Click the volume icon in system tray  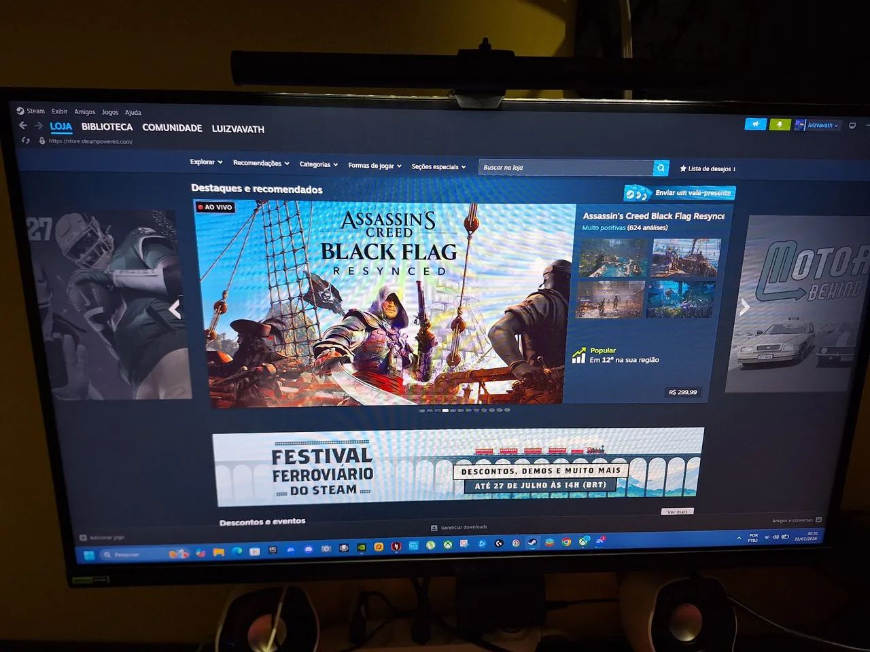click(776, 537)
